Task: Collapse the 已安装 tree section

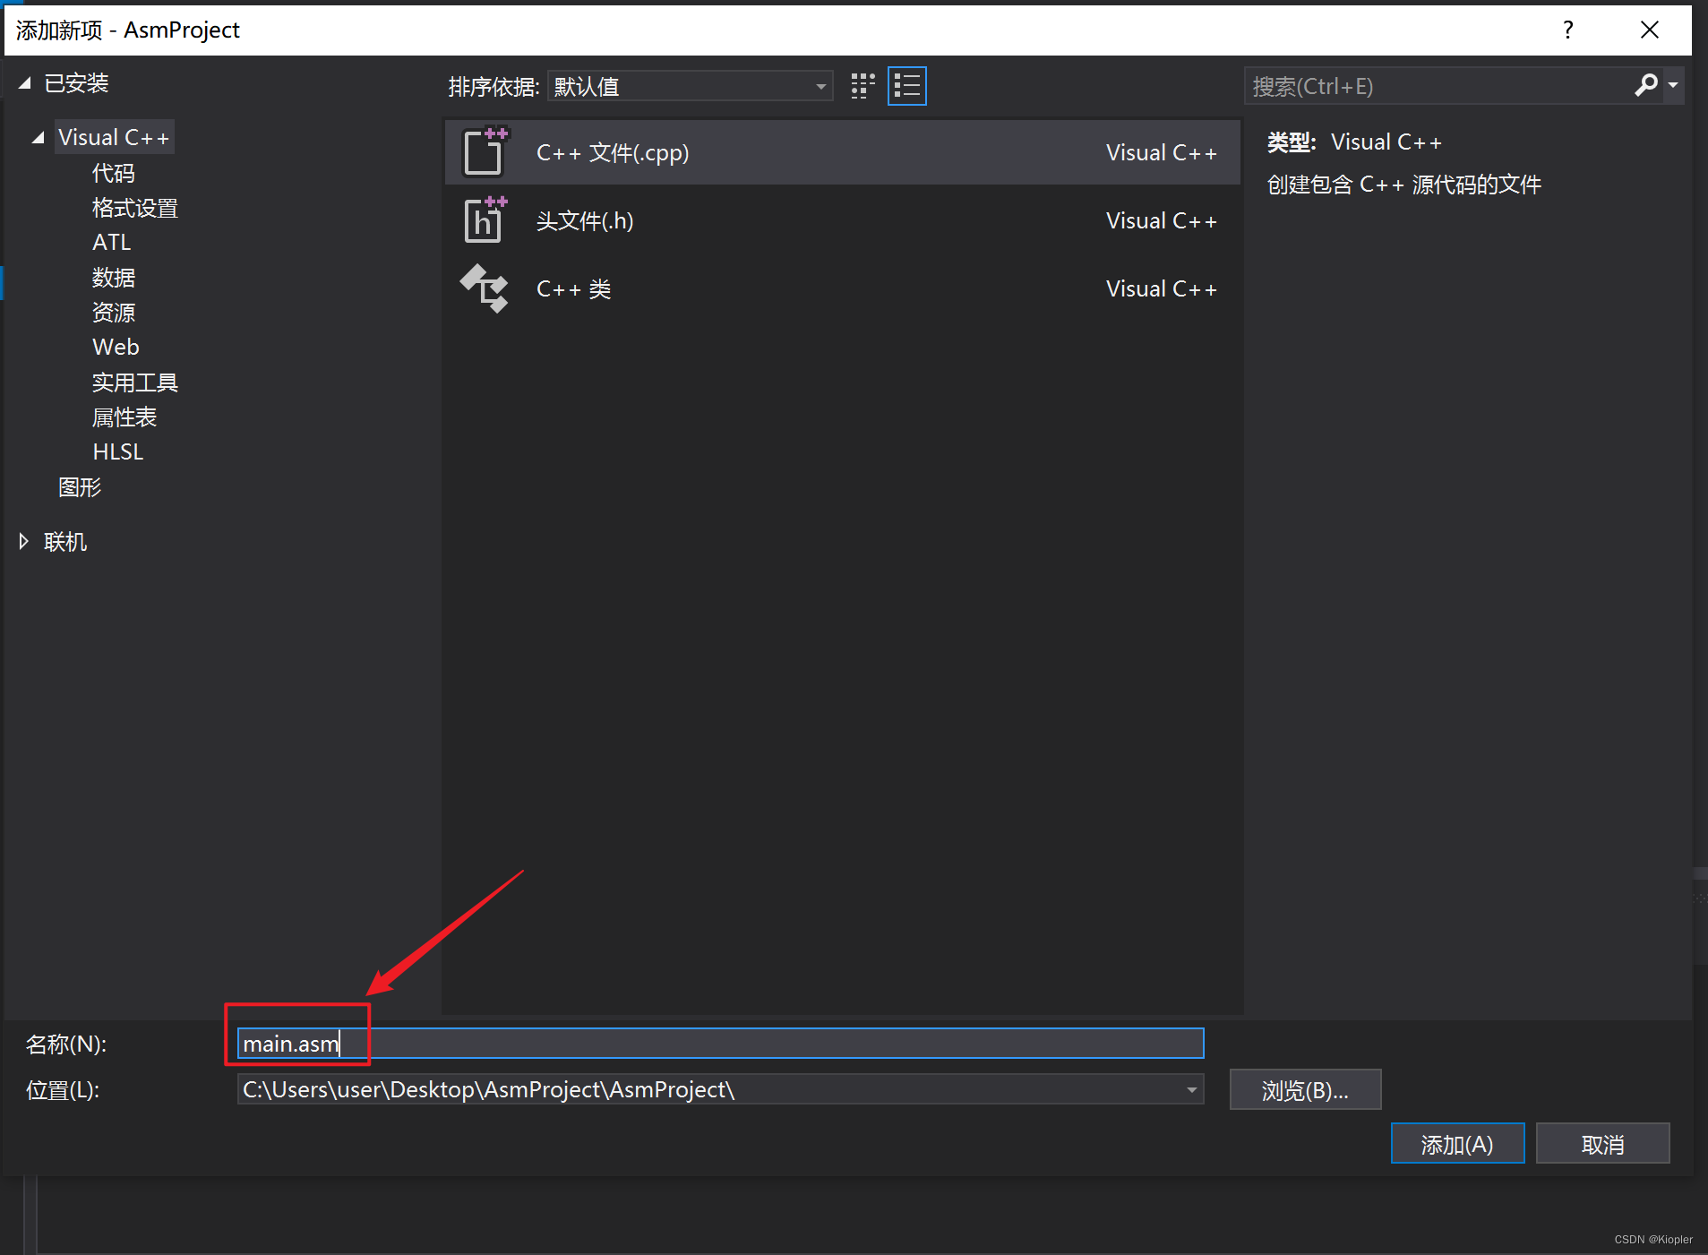Action: pos(25,83)
